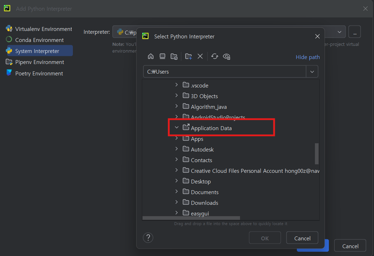The height and width of the screenshot is (256, 374).
Task: Expand the Autodesk folder
Action: [176, 149]
